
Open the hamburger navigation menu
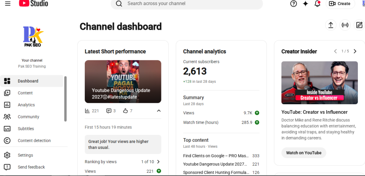point(8,4)
